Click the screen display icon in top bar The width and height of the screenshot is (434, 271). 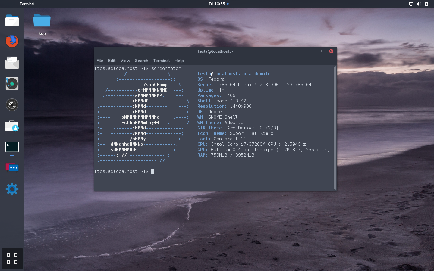tap(411, 4)
